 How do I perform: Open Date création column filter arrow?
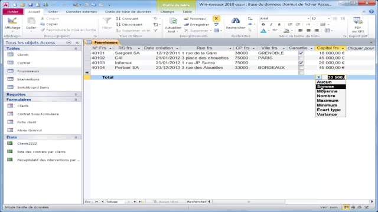[177, 48]
